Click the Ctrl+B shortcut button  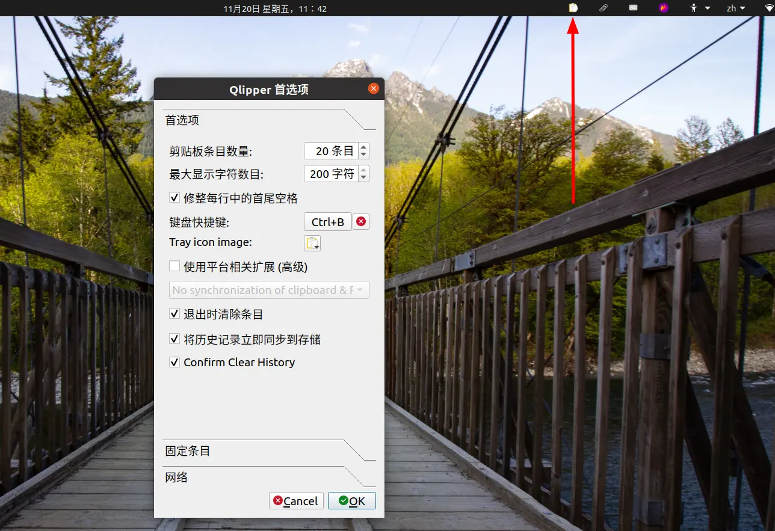(328, 222)
